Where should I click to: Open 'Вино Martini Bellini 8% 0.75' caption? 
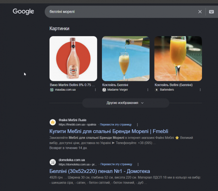[72, 85]
